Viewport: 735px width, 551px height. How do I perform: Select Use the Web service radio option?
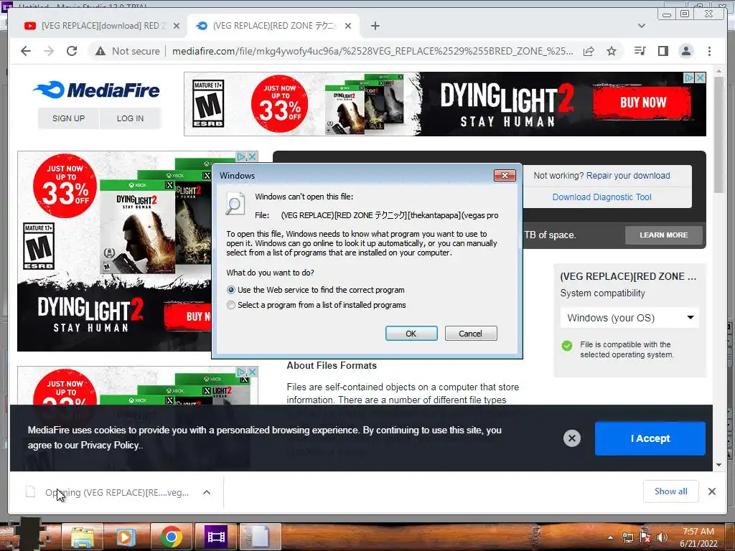231,290
